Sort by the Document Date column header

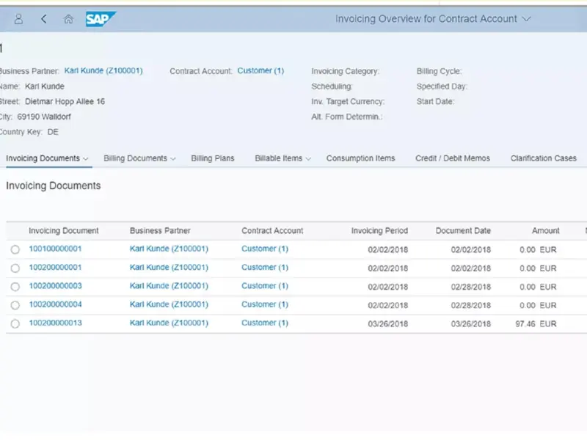tap(463, 230)
